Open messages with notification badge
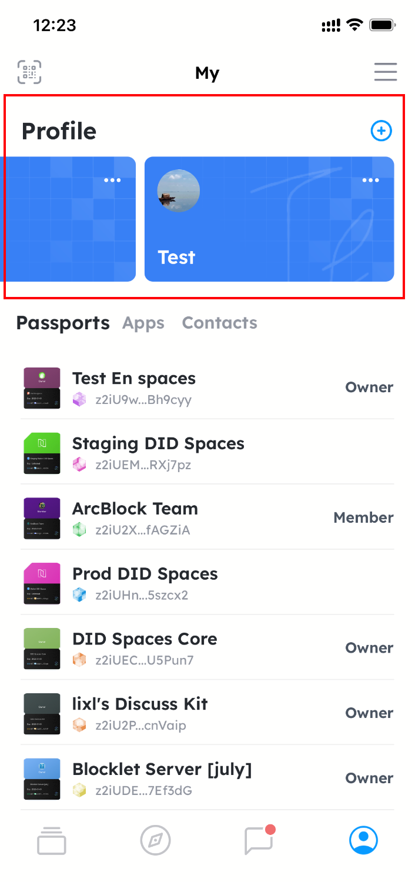This screenshot has width=415, height=882. point(259,840)
